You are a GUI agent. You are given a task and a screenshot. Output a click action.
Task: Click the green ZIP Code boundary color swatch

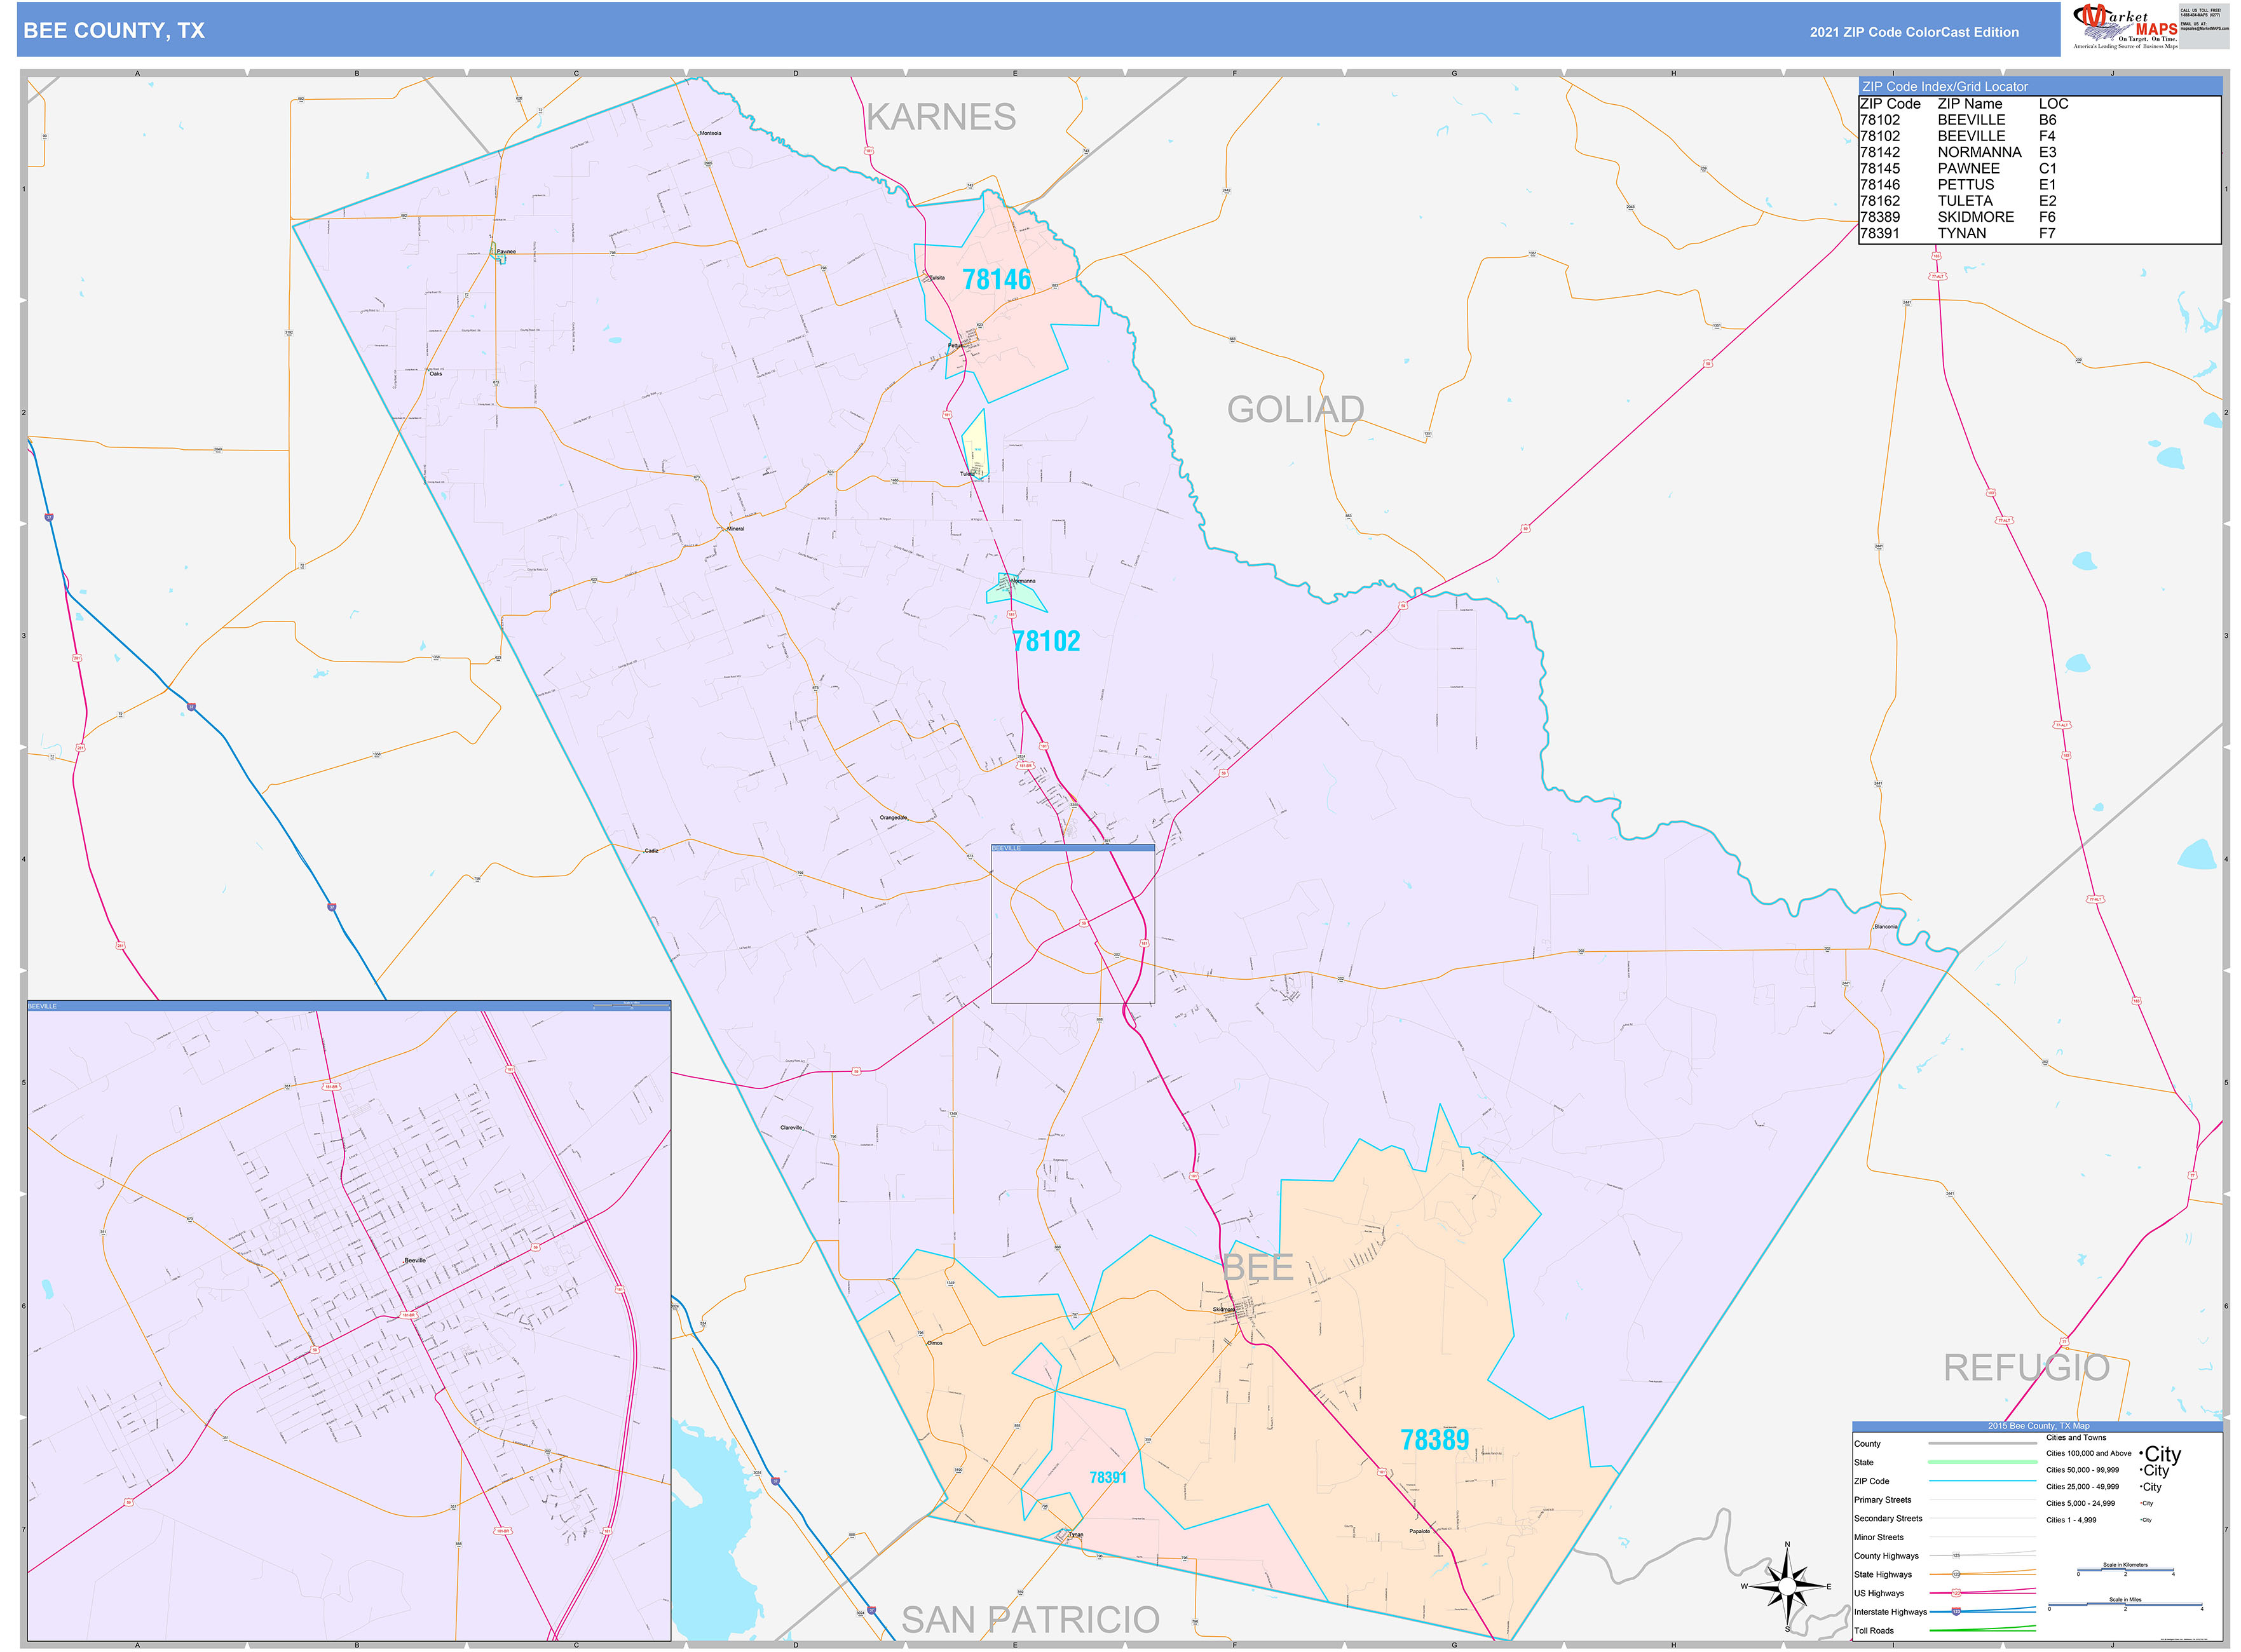click(x=1983, y=1481)
